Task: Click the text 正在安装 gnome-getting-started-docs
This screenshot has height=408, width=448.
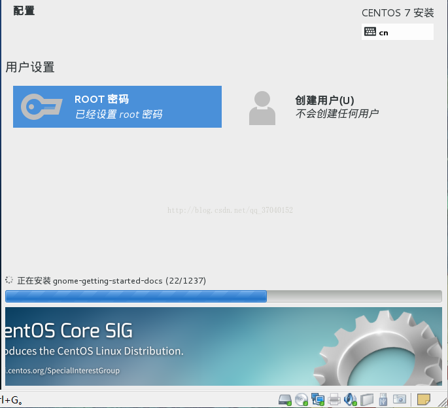Action: 90,281
